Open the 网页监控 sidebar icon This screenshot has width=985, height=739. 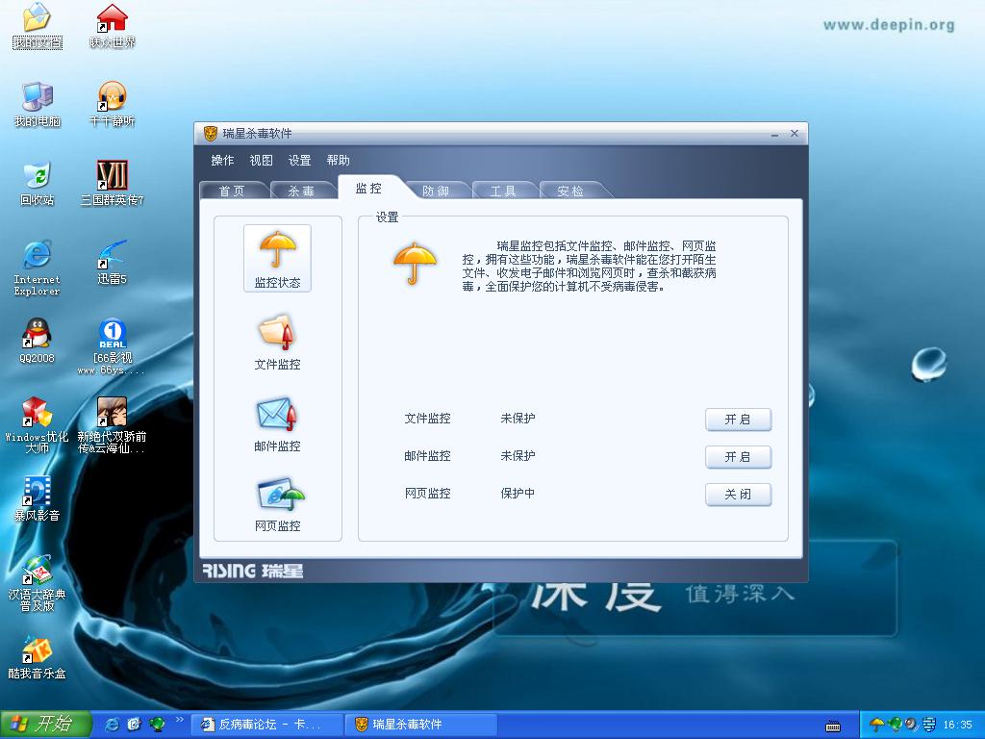point(277,504)
